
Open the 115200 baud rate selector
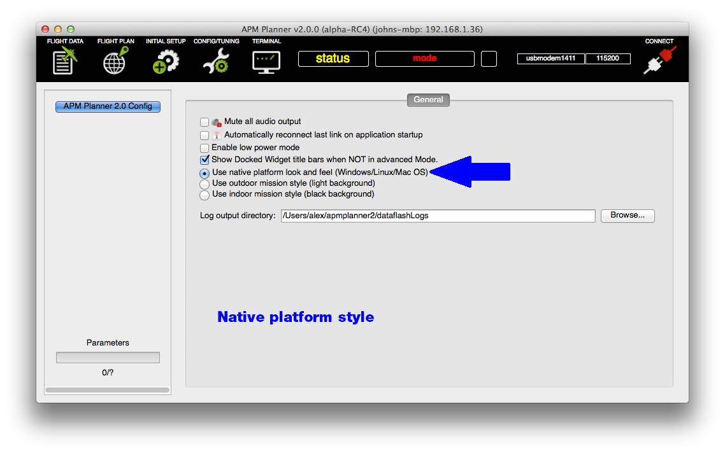[608, 58]
